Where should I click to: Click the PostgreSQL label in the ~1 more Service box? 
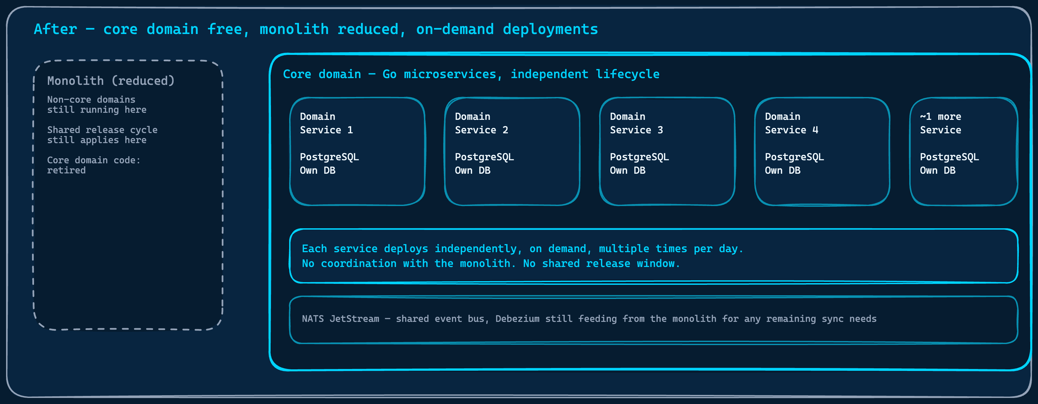pos(949,157)
